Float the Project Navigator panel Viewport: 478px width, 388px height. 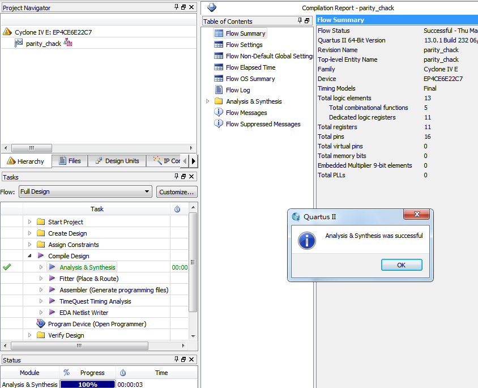(x=183, y=7)
